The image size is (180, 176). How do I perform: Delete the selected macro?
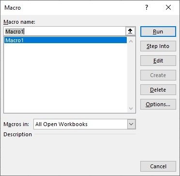click(x=158, y=90)
